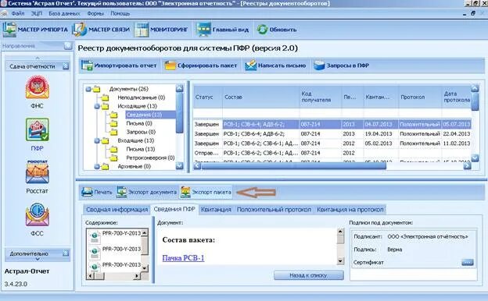Open the База данных menu

(64, 14)
